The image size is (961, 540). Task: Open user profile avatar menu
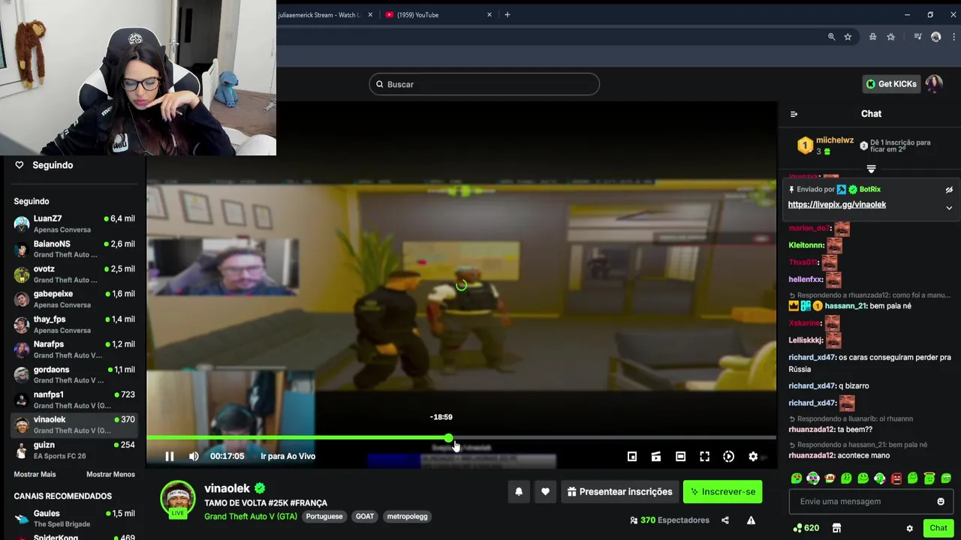[934, 84]
